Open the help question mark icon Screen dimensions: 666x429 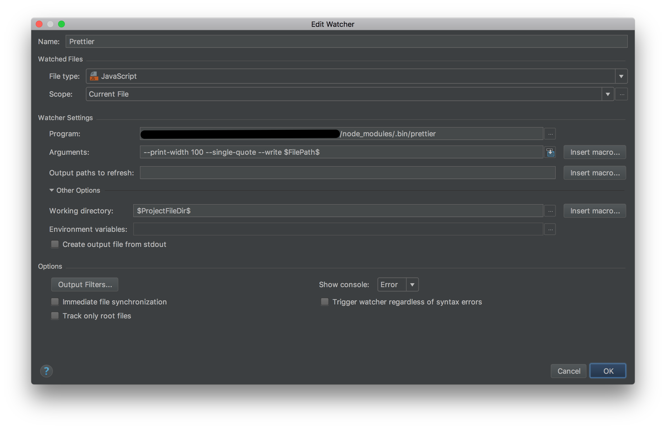point(46,371)
